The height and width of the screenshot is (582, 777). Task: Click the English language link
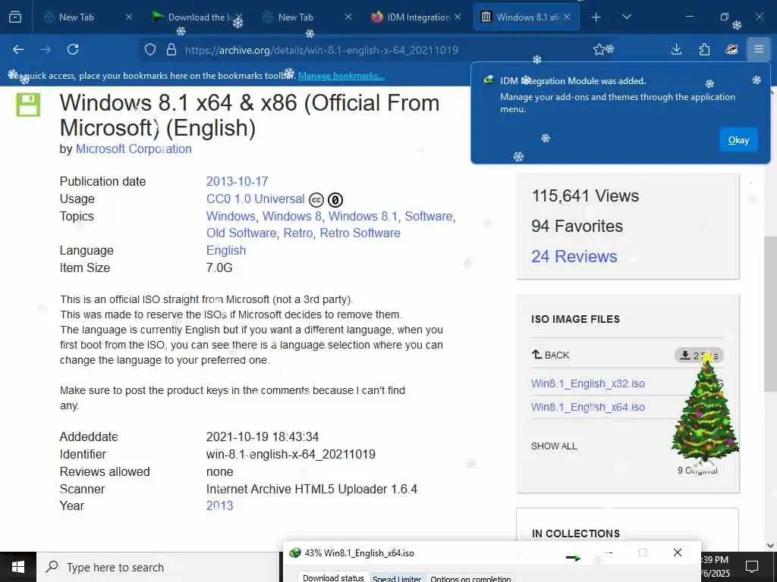tap(226, 250)
